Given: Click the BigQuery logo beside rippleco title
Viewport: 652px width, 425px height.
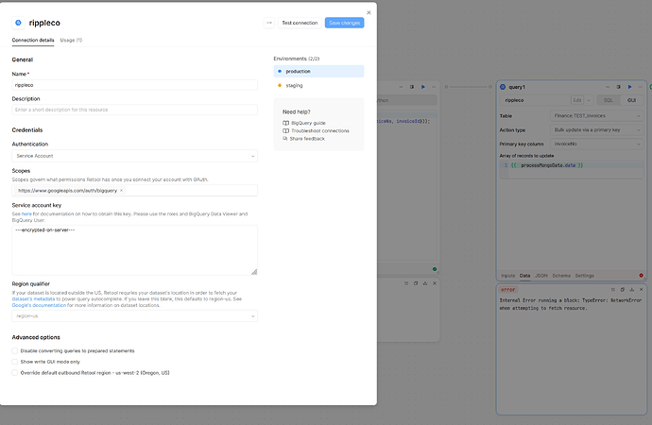Looking at the screenshot, I should click(x=18, y=22).
